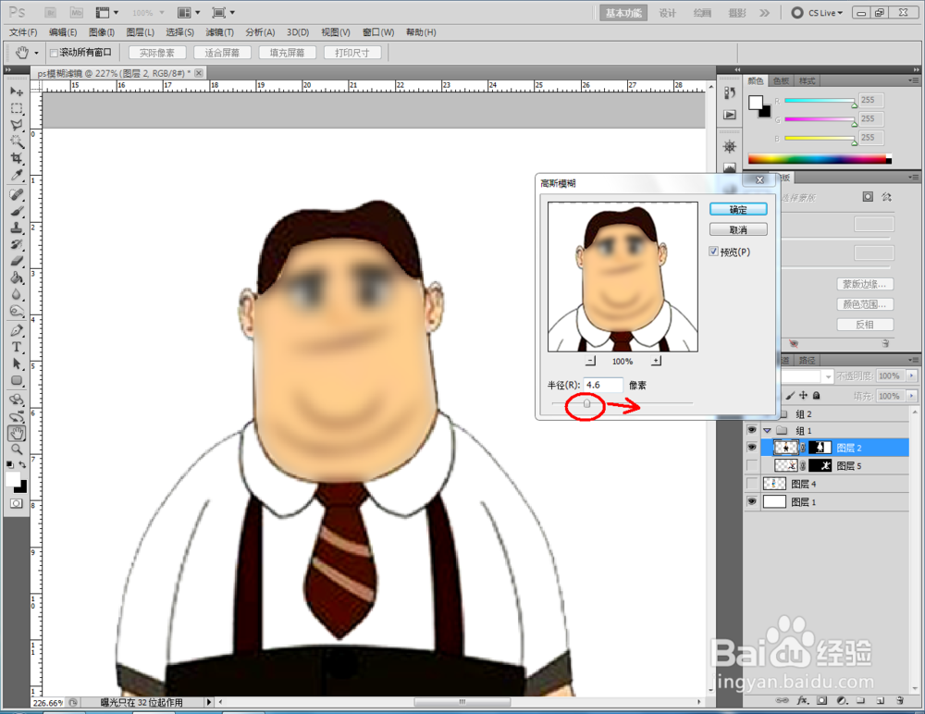Toggle lock position icon in Layers panel
The height and width of the screenshot is (714, 925).
pos(804,395)
